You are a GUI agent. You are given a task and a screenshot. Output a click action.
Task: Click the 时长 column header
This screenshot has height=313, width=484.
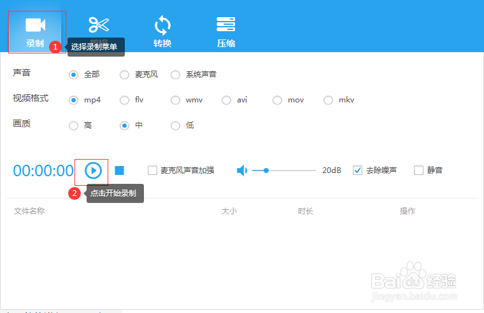pyautogui.click(x=306, y=211)
